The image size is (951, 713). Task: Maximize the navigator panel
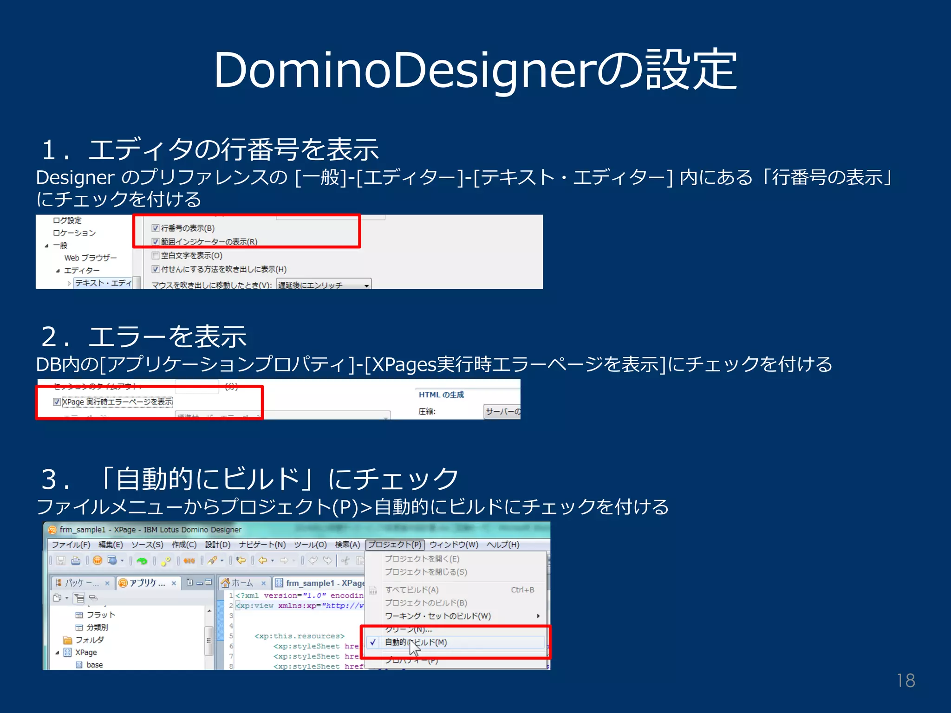[x=208, y=582]
